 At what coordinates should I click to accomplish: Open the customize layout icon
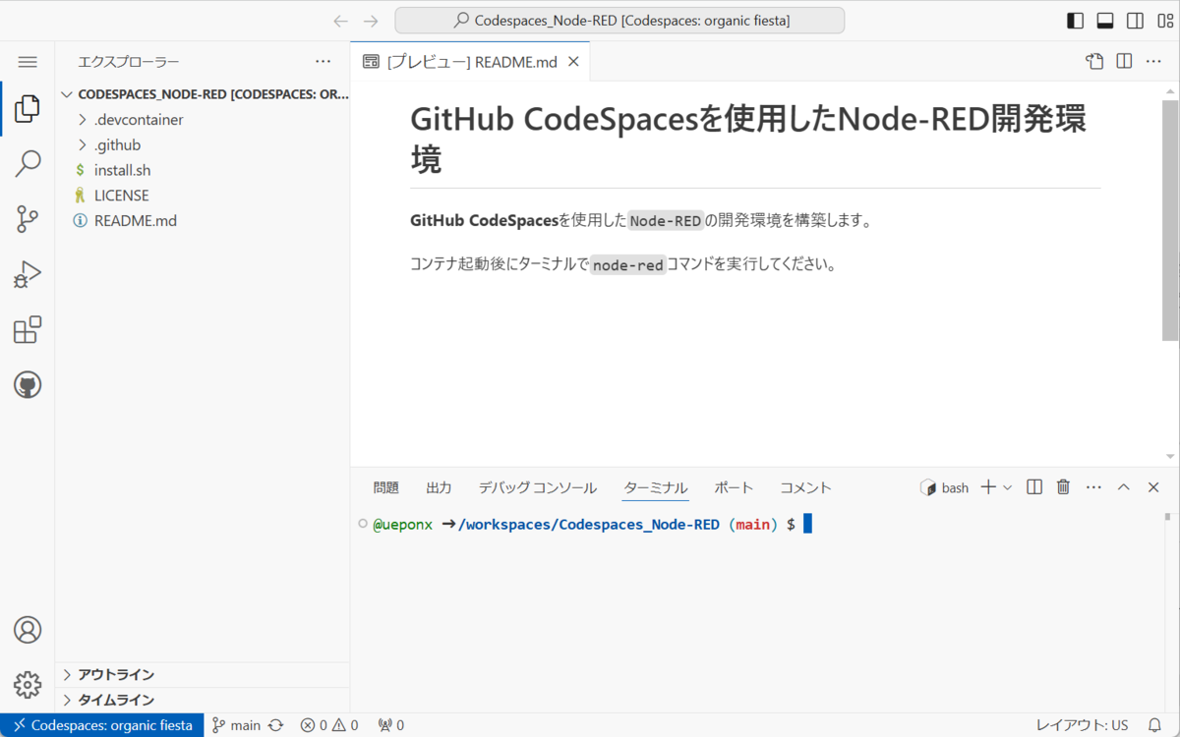1163,21
